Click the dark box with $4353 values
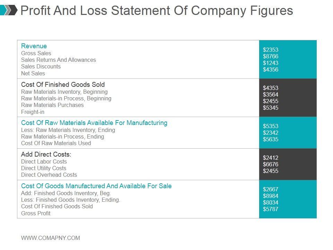The width and height of the screenshot is (333, 250). 288,98
